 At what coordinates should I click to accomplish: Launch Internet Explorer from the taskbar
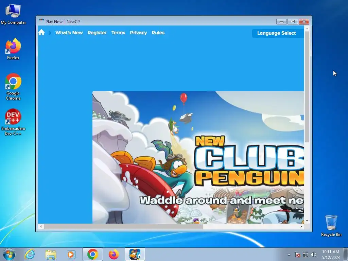point(30,254)
